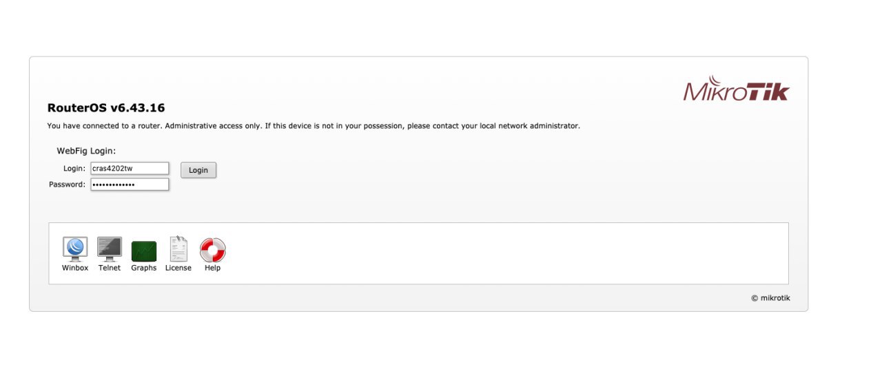Click the "WebFig Login:" heading
This screenshot has width=882, height=378.
point(86,150)
